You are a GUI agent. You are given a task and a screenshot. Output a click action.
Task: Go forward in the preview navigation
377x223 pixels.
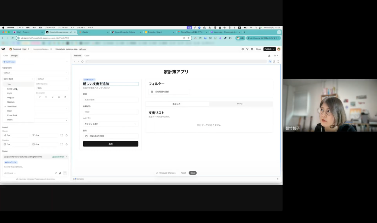(79, 62)
